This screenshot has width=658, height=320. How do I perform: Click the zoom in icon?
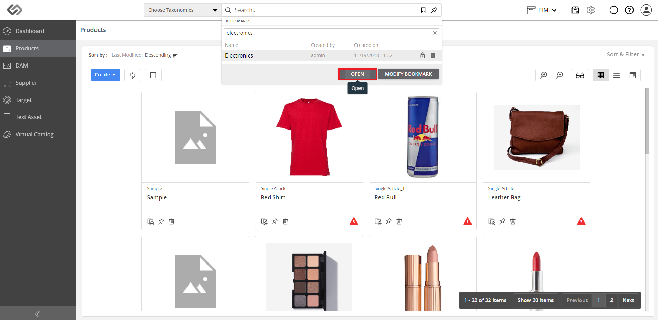pos(544,75)
